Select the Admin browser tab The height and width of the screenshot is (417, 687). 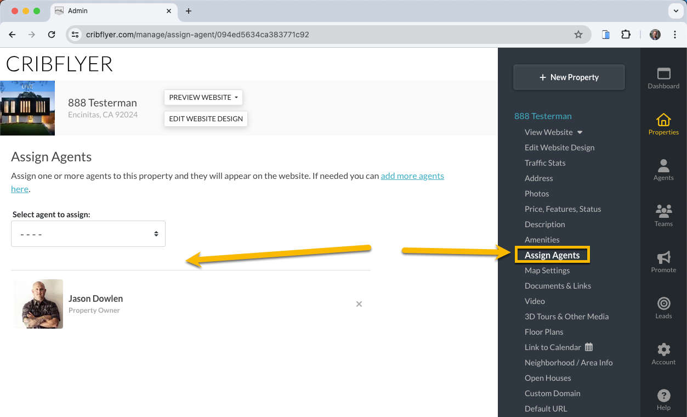[x=114, y=11]
